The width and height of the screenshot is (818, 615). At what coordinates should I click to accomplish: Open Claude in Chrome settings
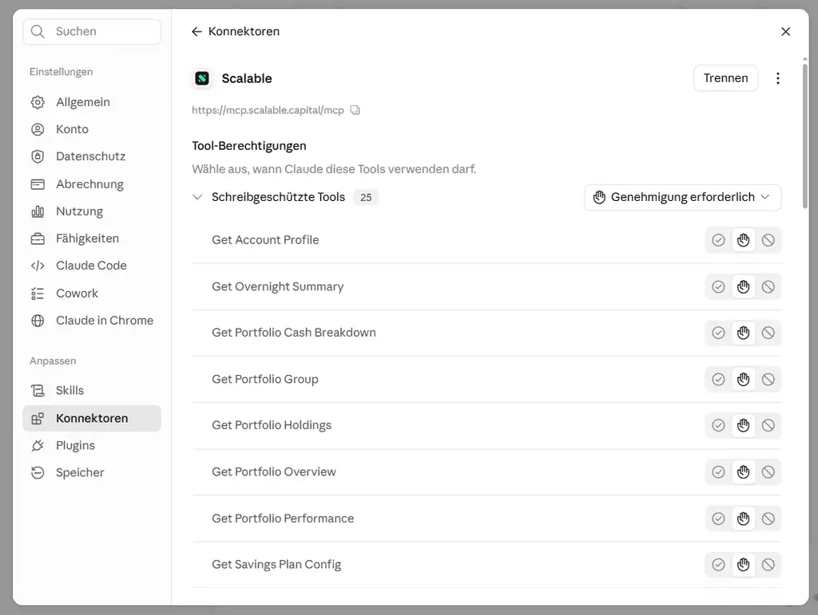(92, 321)
